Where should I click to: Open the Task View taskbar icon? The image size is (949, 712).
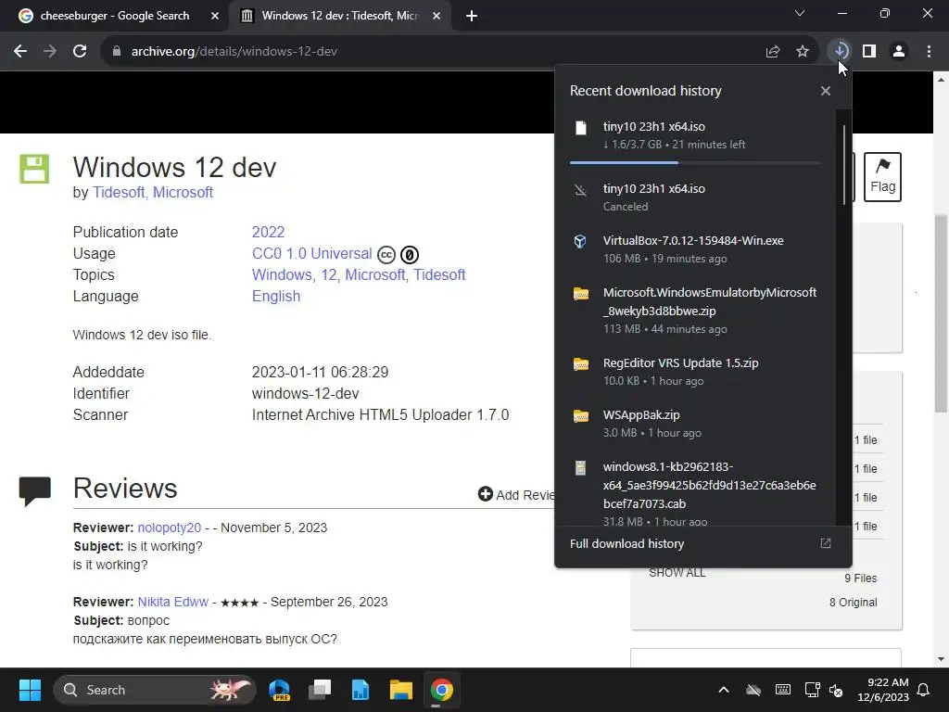(x=320, y=690)
